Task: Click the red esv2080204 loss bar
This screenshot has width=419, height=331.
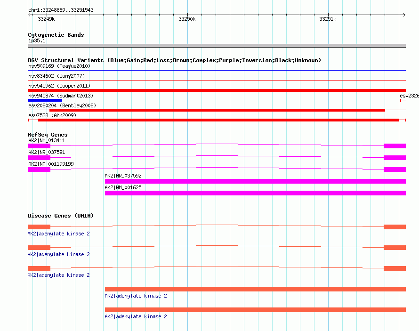Action: (x=217, y=110)
